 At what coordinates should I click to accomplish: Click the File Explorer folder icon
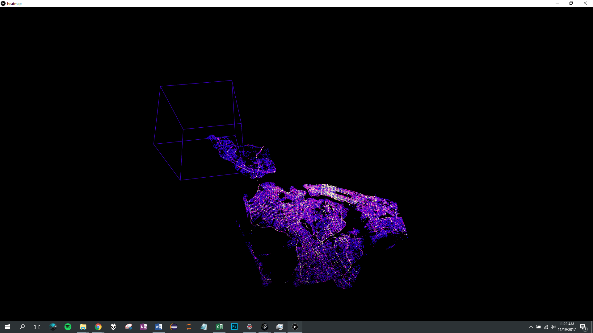(x=83, y=327)
